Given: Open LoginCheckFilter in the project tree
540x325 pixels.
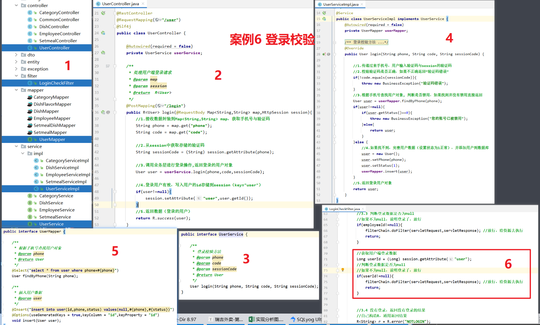Looking at the screenshot, I should [56, 83].
